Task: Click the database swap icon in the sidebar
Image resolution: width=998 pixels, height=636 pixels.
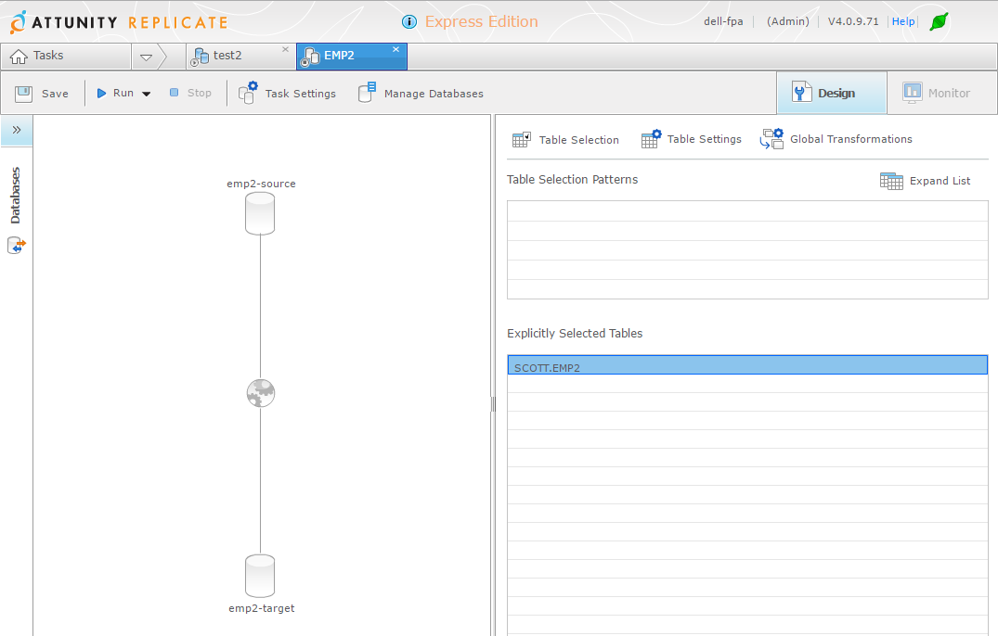Action: point(17,246)
